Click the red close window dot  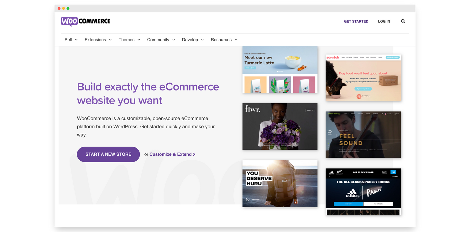59,8
